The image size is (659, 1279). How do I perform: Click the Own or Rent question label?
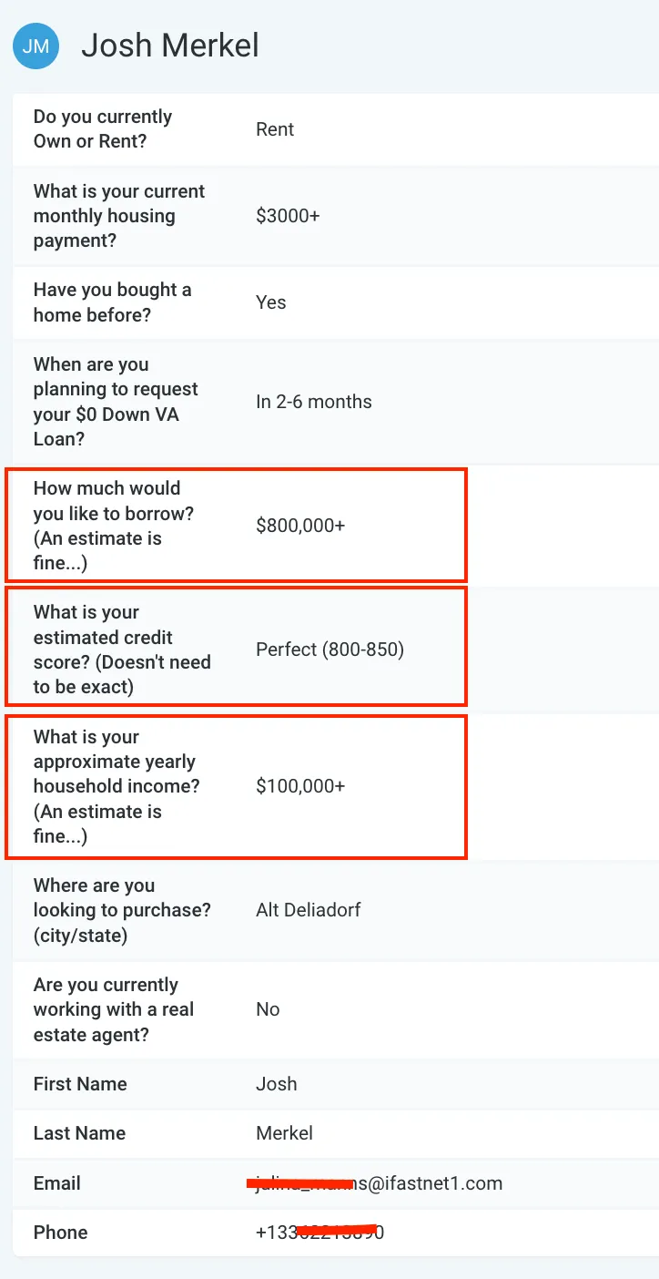(103, 129)
